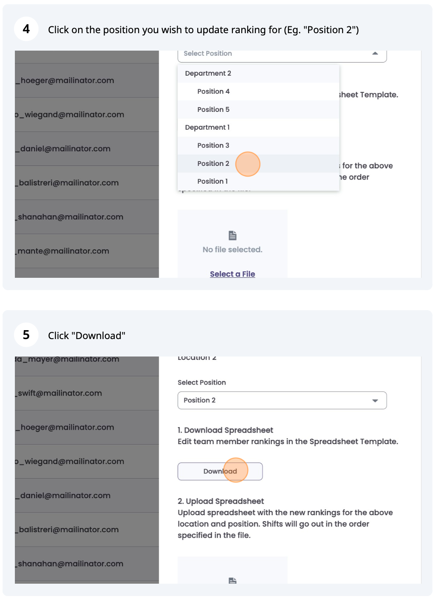Viewport: 436px width, 599px height.
Task: Select "Position 1" in the dropdown list
Action: tap(212, 181)
